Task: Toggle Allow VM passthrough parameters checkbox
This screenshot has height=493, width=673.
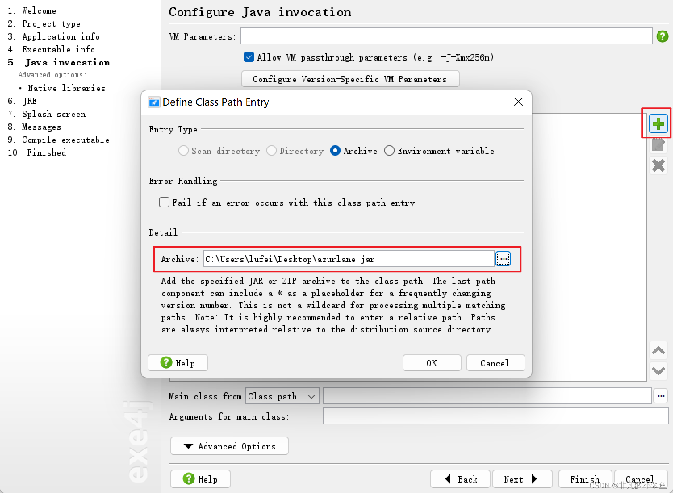Action: coord(249,57)
